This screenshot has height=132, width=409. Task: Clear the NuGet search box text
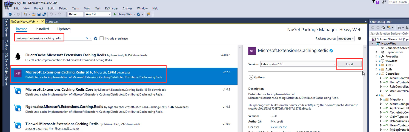click(x=88, y=38)
